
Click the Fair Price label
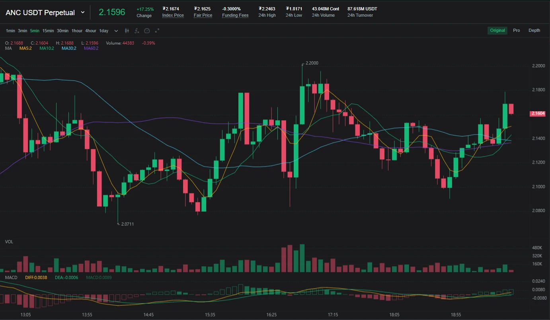203,16
